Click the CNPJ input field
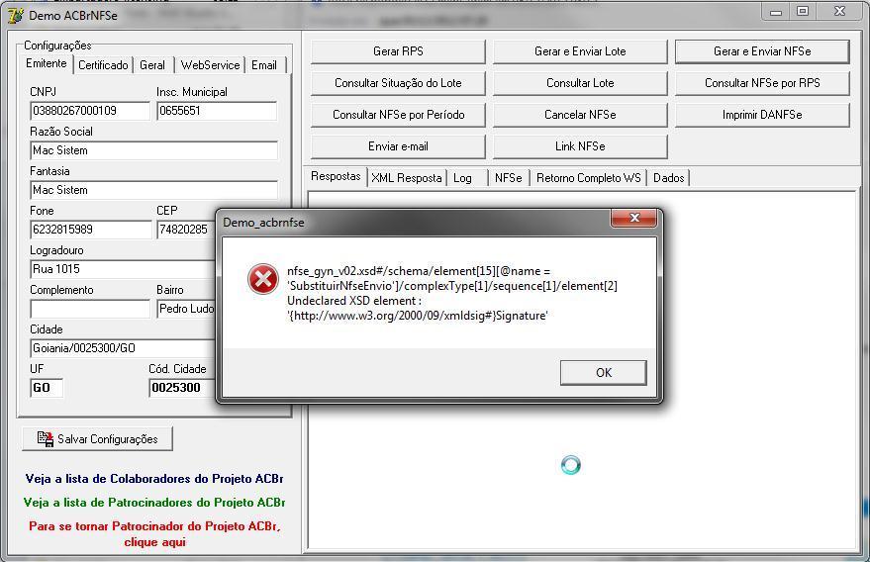Image resolution: width=870 pixels, height=562 pixels. tap(90, 111)
